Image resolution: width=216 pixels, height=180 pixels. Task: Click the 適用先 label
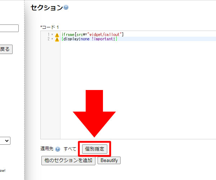pyautogui.click(x=47, y=149)
